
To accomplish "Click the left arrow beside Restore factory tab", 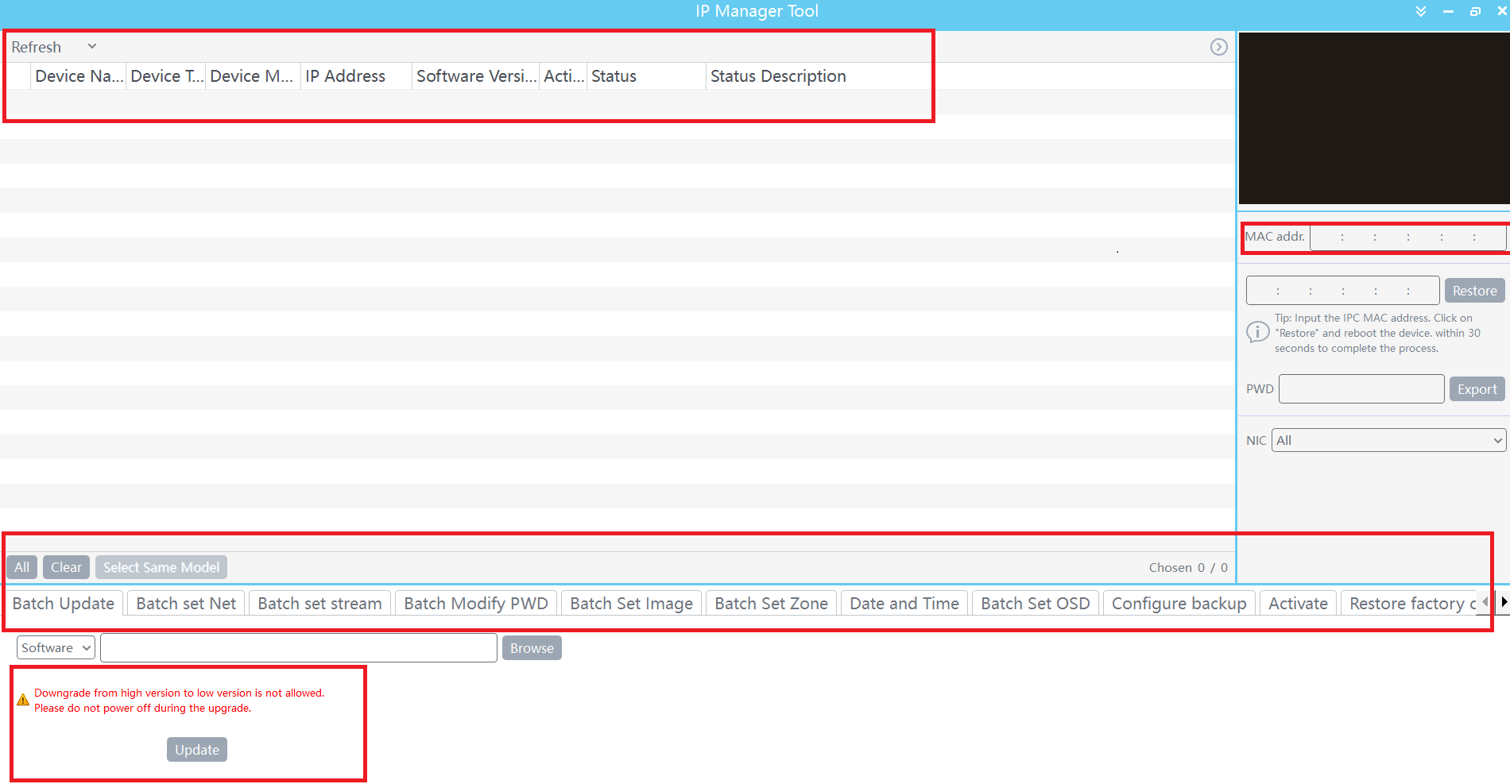I will (1485, 602).
